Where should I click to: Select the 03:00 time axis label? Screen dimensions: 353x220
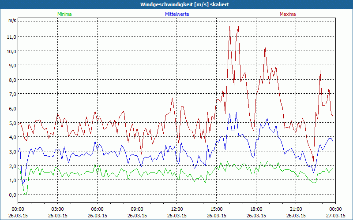(57, 209)
